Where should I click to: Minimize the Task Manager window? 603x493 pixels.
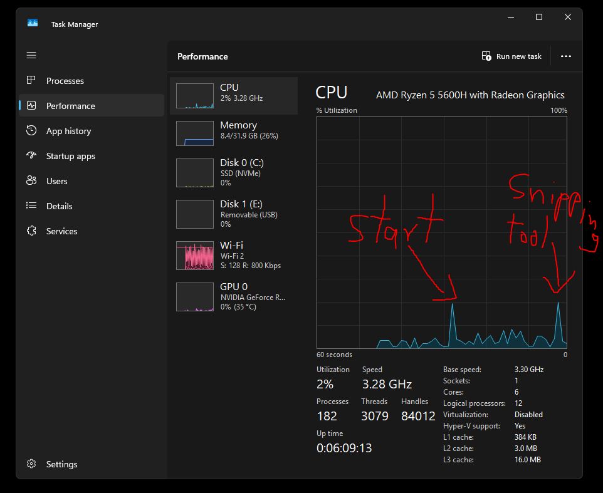tap(511, 17)
